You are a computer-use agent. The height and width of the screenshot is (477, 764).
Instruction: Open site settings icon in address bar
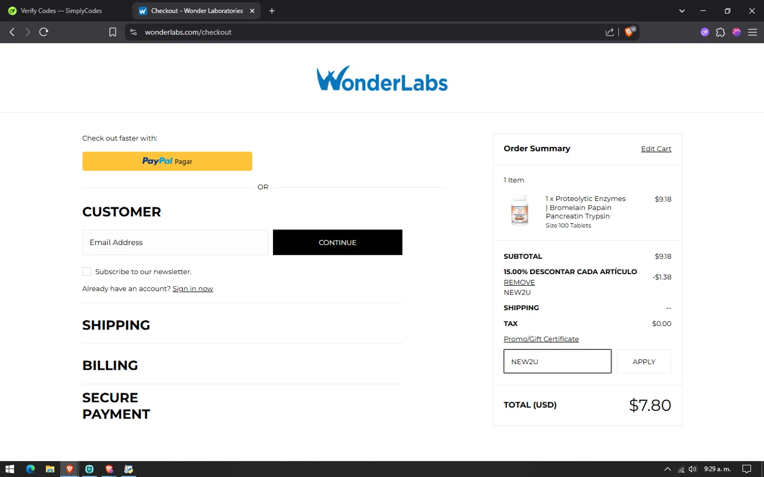(x=133, y=32)
